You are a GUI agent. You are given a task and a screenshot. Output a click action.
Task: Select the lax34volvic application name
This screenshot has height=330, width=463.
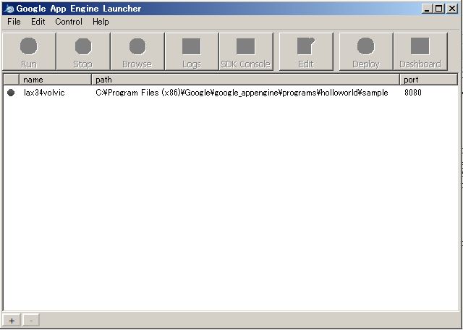tap(44, 93)
